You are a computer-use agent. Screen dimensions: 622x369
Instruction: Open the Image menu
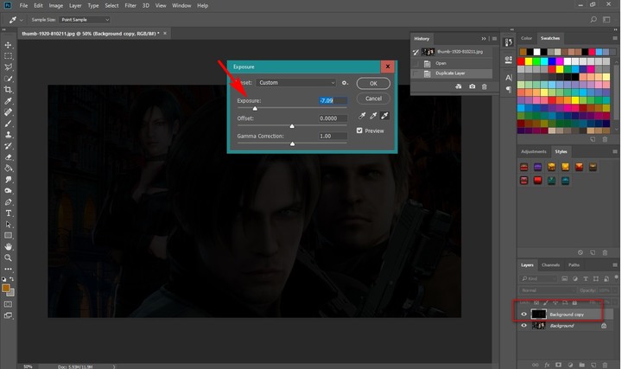(x=56, y=5)
